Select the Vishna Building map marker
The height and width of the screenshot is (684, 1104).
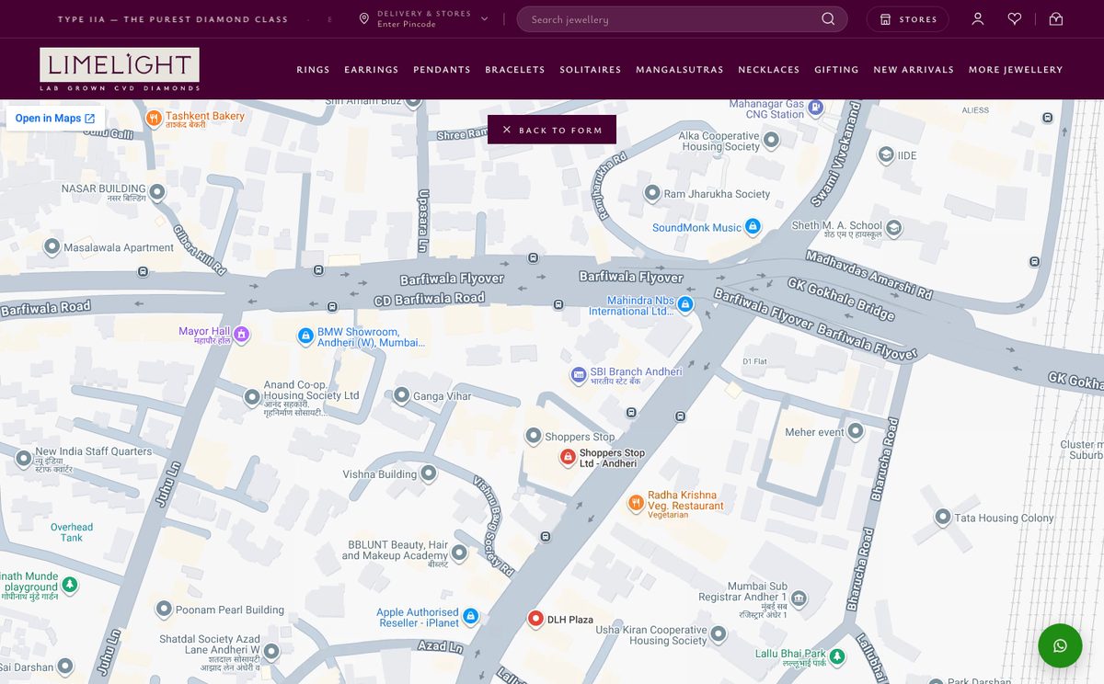click(x=428, y=473)
